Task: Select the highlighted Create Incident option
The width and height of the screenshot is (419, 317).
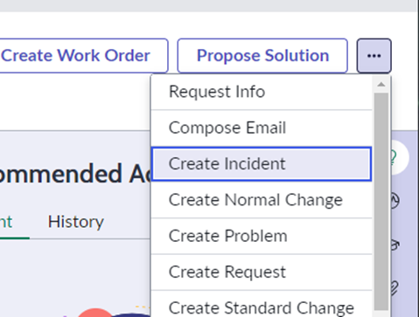Action: coord(262,164)
